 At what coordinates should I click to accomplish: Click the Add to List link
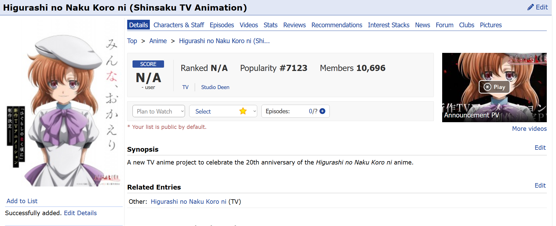point(22,201)
